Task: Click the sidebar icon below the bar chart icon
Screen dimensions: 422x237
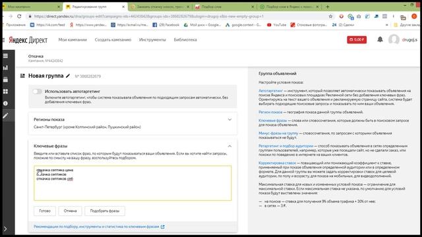Action: (5, 80)
